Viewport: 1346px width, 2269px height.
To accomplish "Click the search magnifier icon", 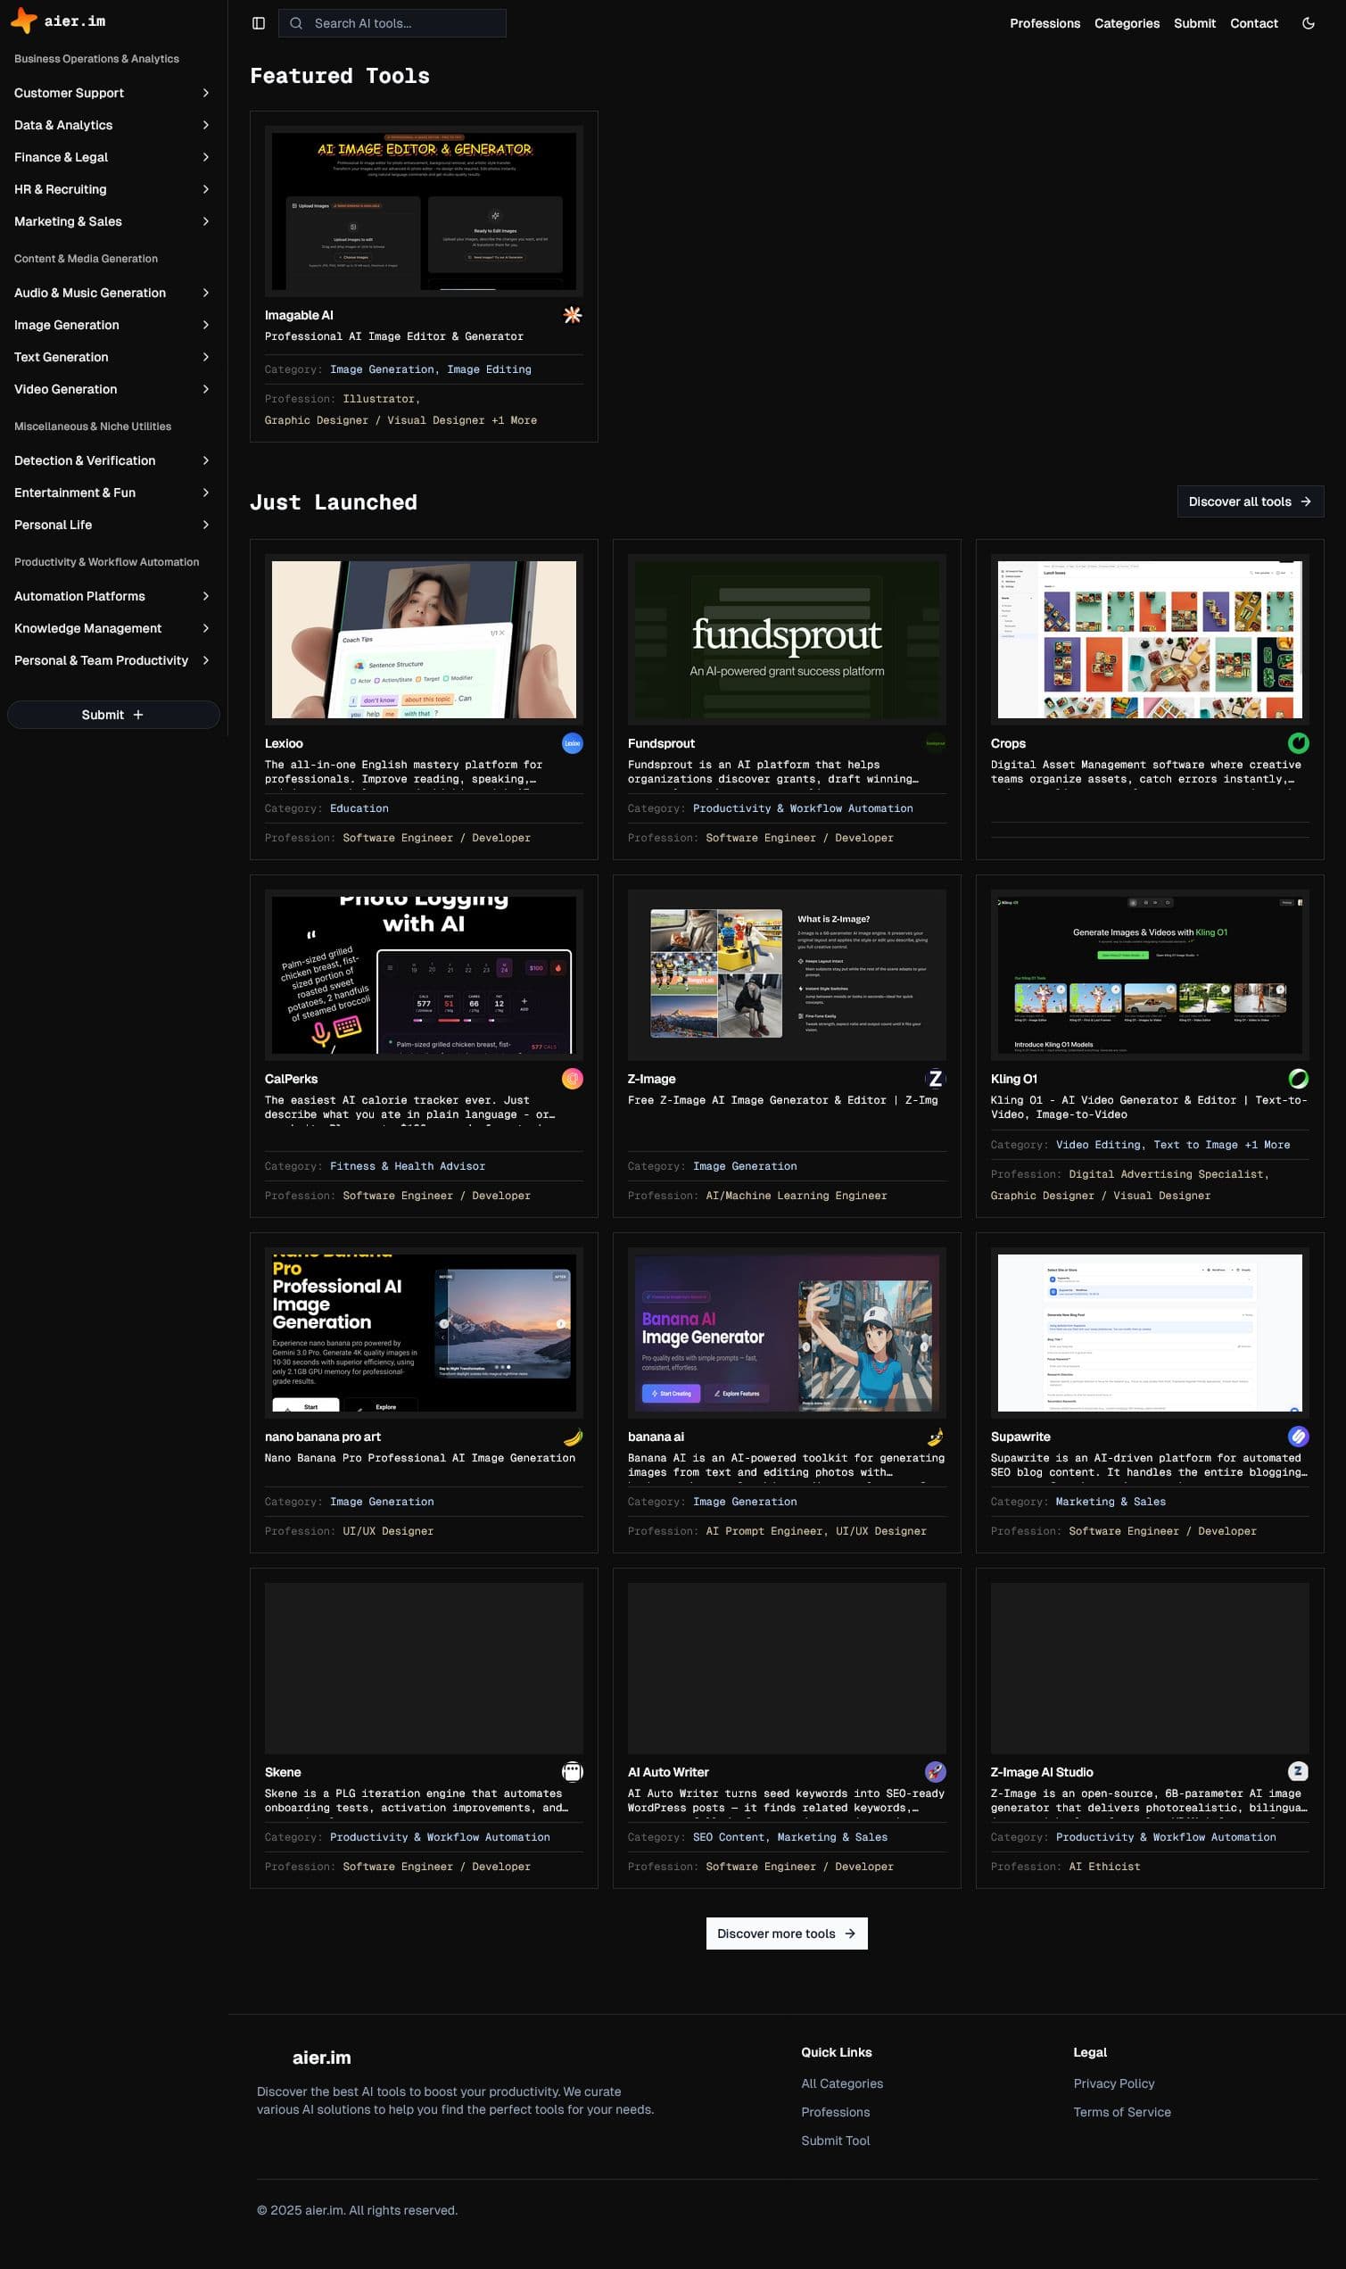I will tap(295, 23).
